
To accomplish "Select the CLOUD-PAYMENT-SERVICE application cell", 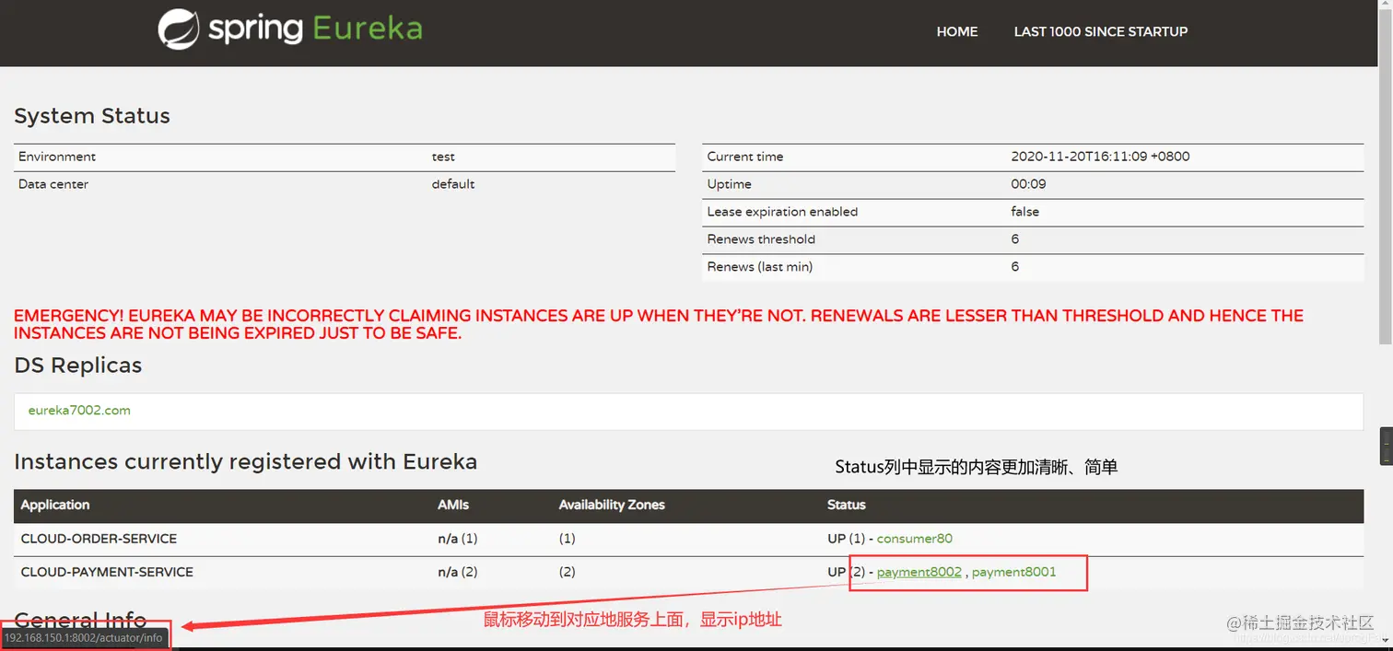I will coord(107,572).
